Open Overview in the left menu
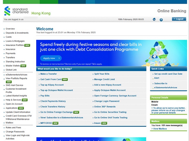Image resolution: width=189 pixels, height=141 pixels. pyautogui.click(x=10, y=29)
